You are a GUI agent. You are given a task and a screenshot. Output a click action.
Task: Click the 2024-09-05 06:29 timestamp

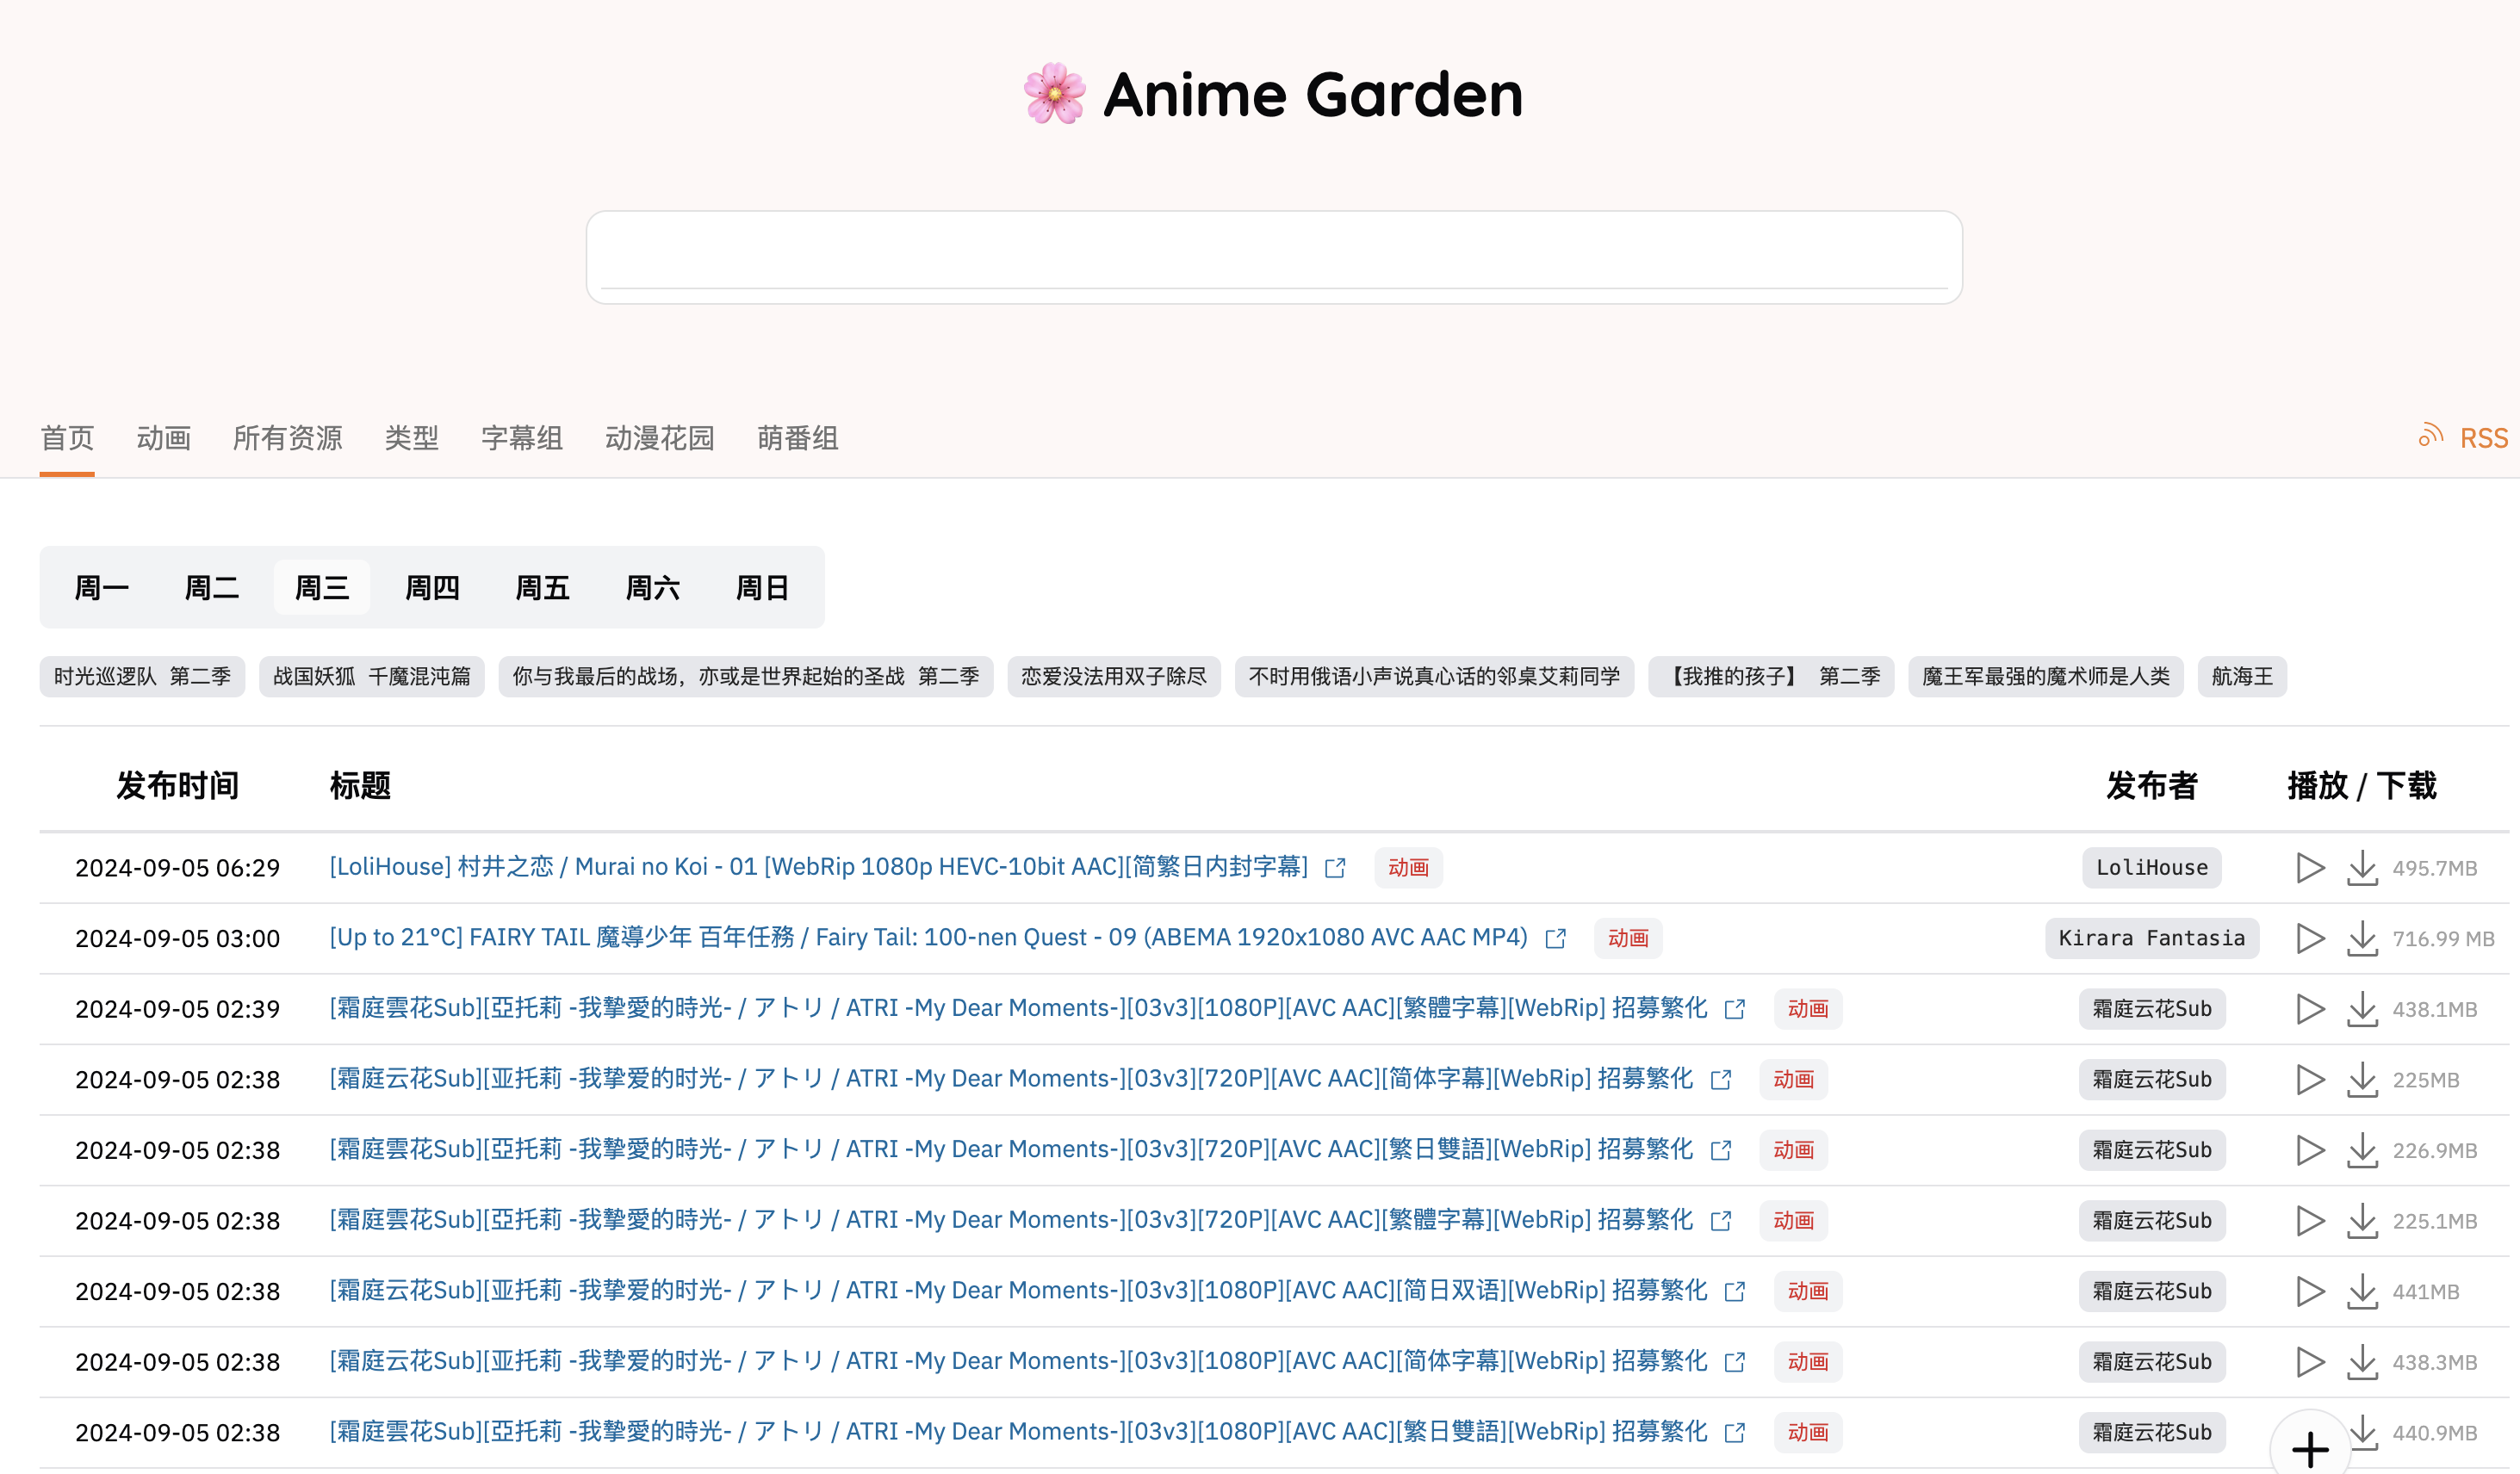tap(177, 868)
